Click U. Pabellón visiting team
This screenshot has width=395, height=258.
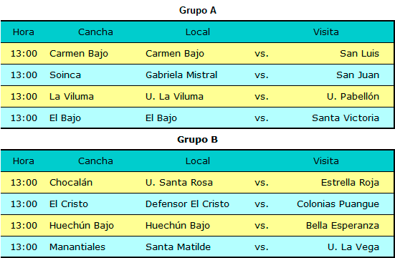(353, 96)
